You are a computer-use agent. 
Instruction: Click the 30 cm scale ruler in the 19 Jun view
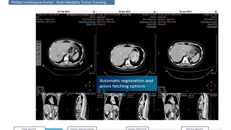point(216,53)
